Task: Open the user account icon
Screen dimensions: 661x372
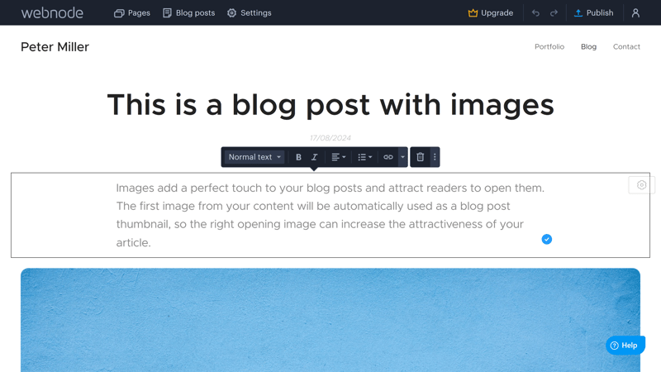Action: 635,13
